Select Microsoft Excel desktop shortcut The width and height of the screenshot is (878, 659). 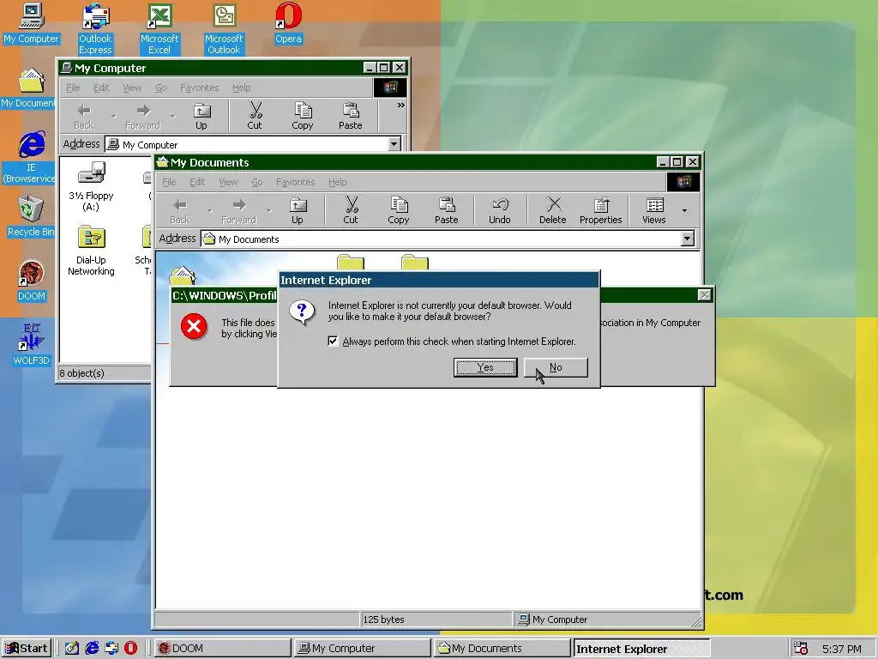[x=159, y=28]
